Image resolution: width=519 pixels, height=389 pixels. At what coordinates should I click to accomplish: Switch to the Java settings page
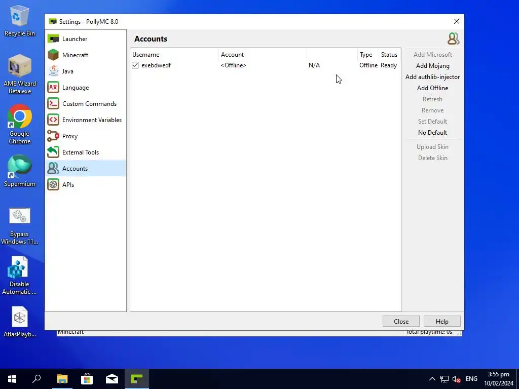[85, 71]
